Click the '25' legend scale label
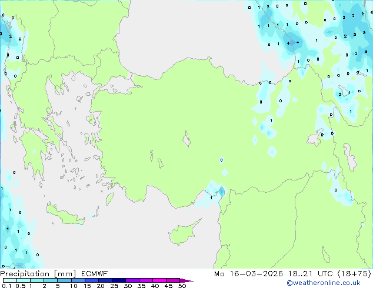Screen dimensions: 373x288 click(x=114, y=286)
